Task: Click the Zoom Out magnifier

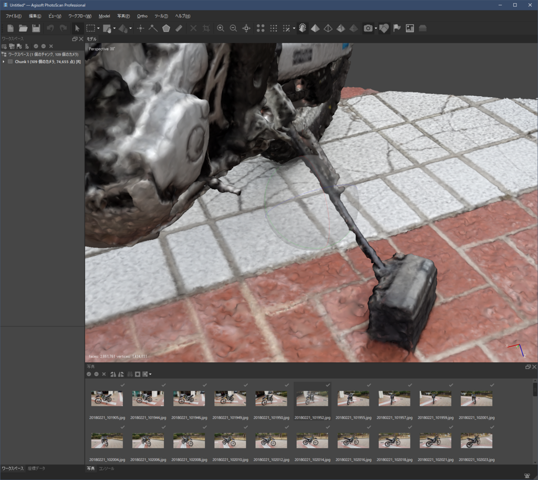Action: pyautogui.click(x=233, y=28)
